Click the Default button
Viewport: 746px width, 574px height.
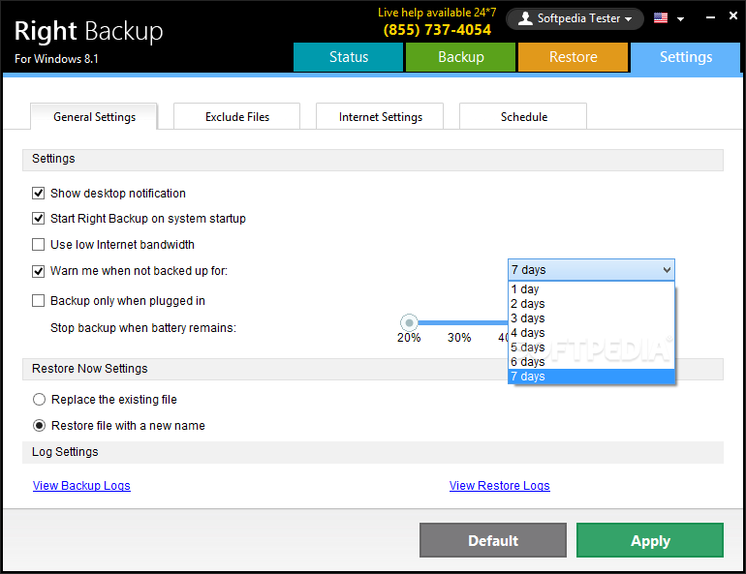click(493, 540)
